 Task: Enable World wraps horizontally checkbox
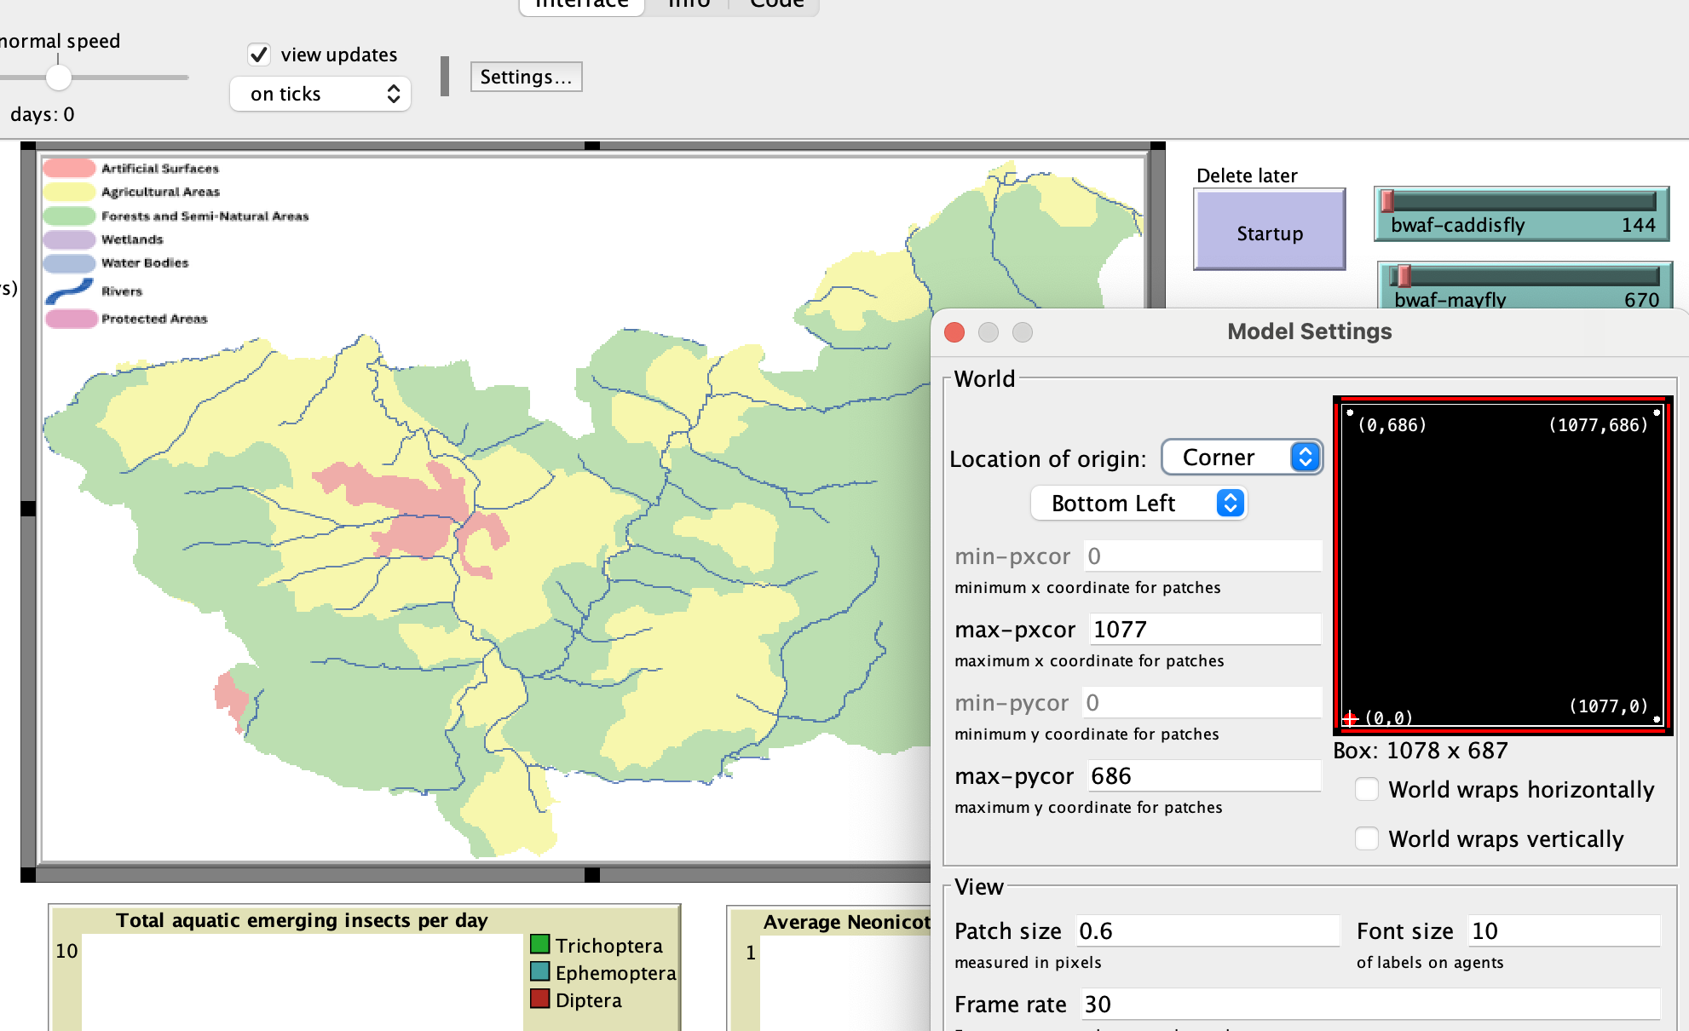pos(1367,790)
